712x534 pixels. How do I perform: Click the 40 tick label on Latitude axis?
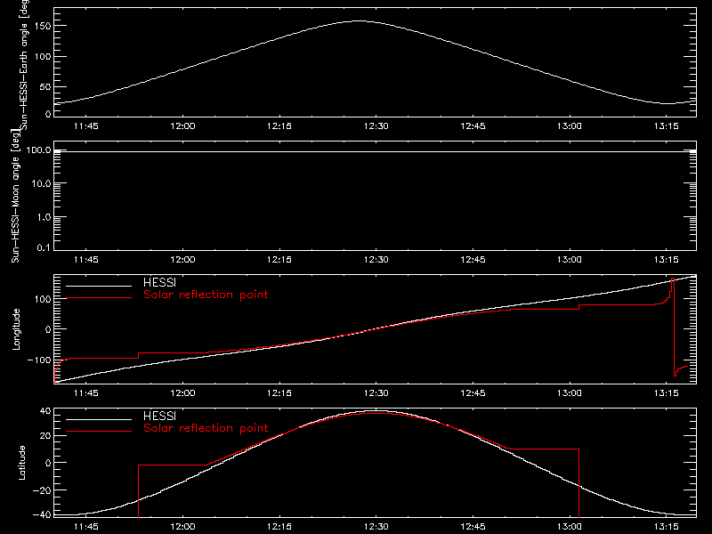(x=45, y=411)
